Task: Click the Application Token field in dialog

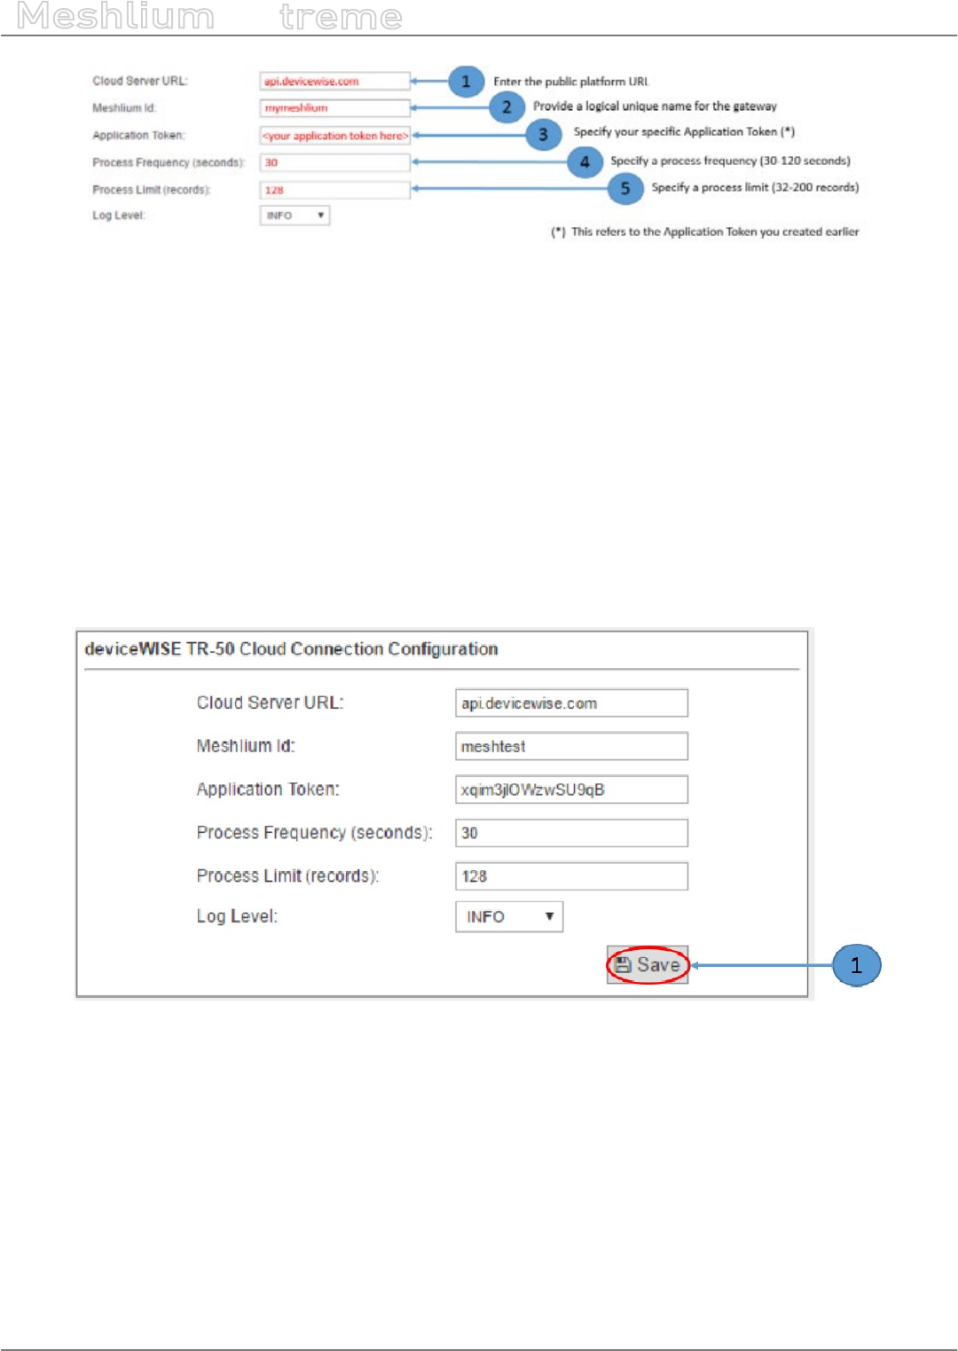Action: tap(571, 789)
